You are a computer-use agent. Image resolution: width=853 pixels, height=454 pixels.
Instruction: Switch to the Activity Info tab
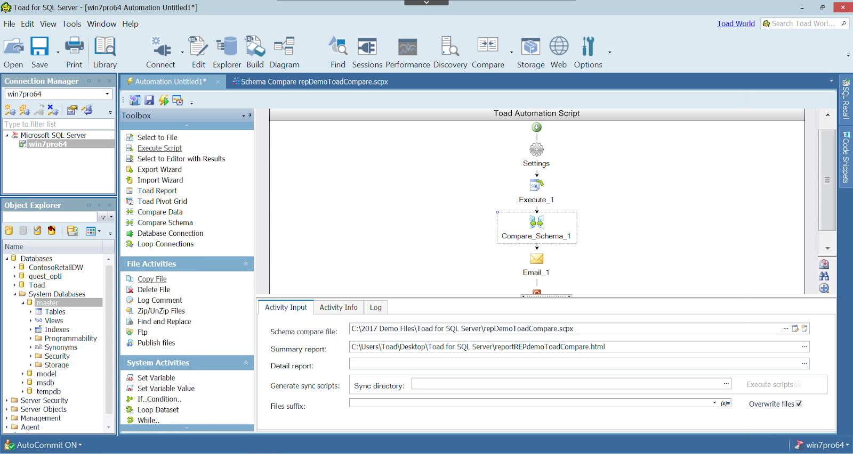pyautogui.click(x=338, y=307)
